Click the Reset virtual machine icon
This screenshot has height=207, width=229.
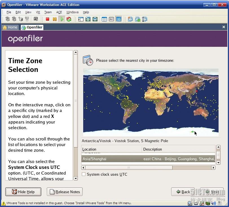tap(69, 19)
